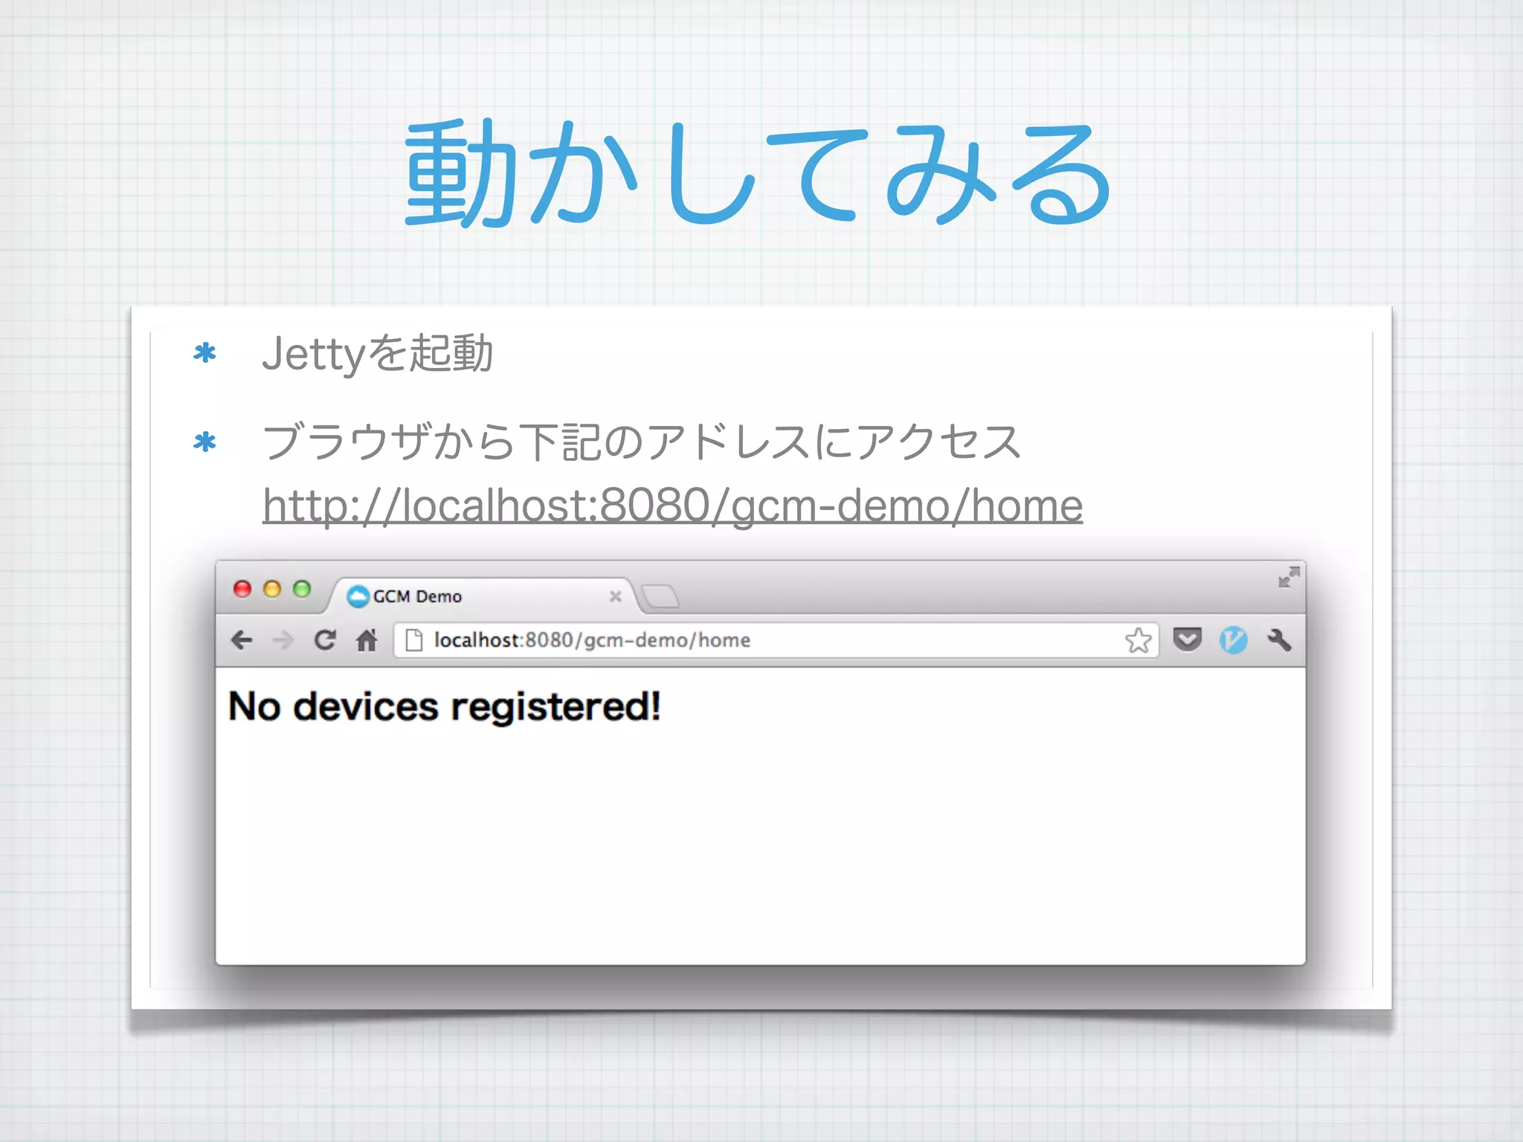Click the slide title '動かしてみる'

[759, 172]
